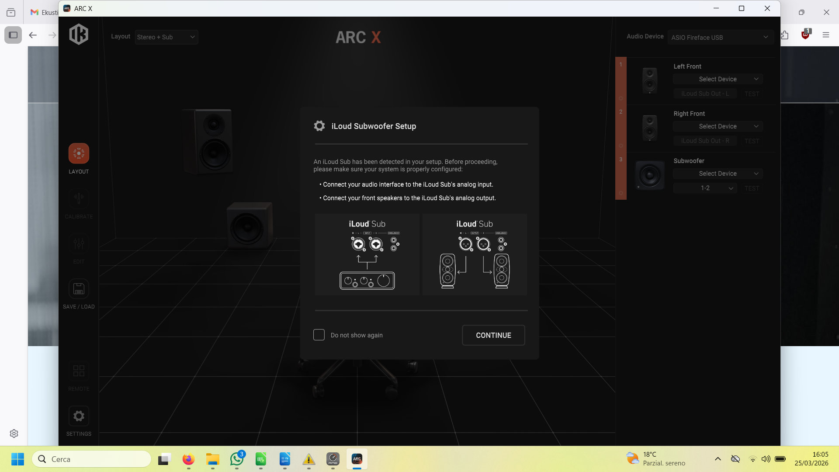Click the Subwoofer speaker thumbnail
Image resolution: width=839 pixels, height=472 pixels.
click(649, 175)
